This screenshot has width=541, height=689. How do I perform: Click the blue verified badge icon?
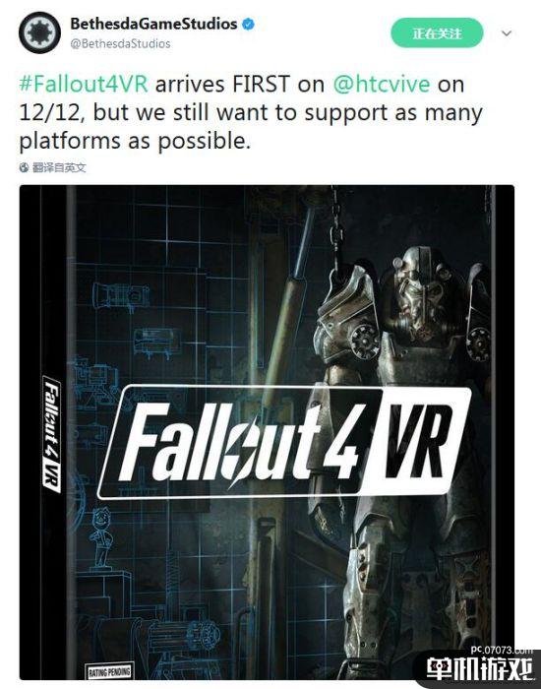click(x=248, y=25)
